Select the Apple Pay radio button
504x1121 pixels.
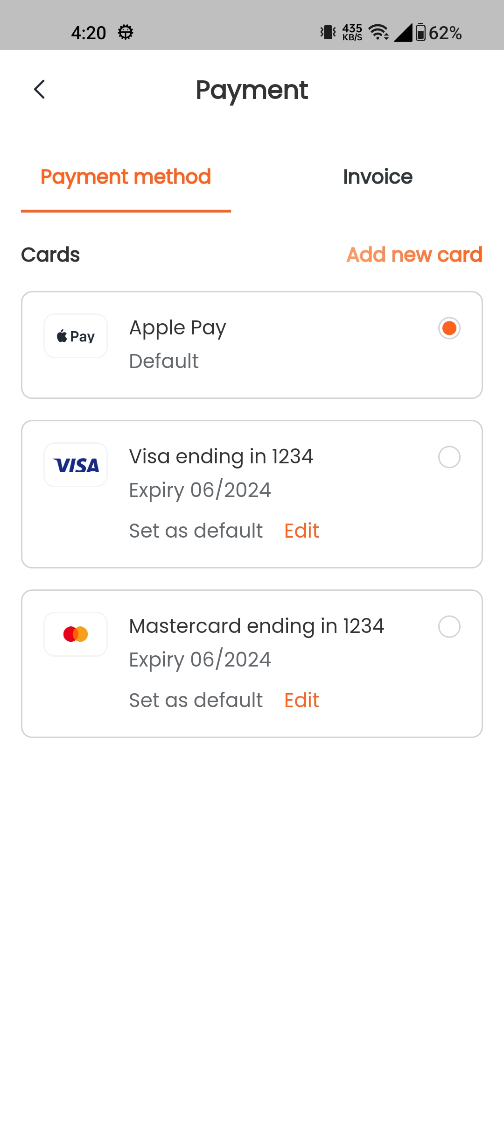[449, 328]
